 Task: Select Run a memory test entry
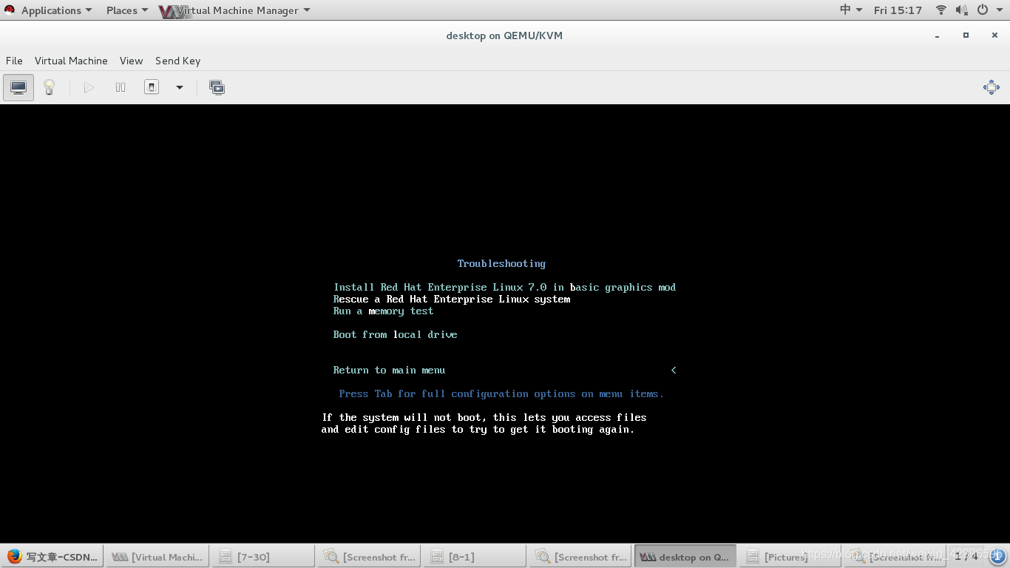(383, 311)
